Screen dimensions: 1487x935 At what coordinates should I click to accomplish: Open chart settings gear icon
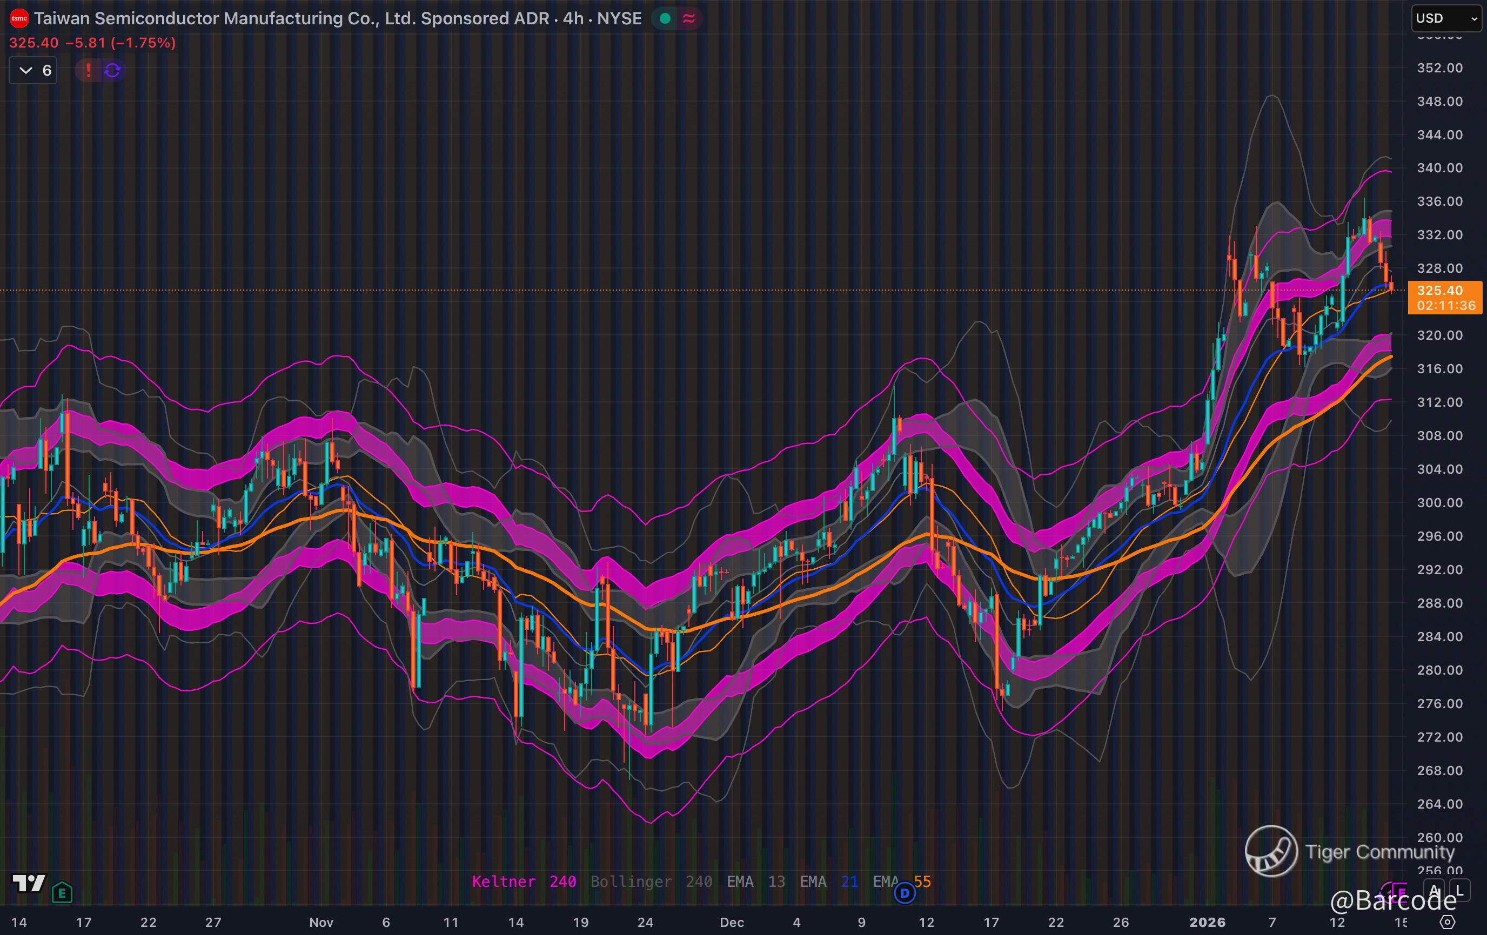[1448, 922]
